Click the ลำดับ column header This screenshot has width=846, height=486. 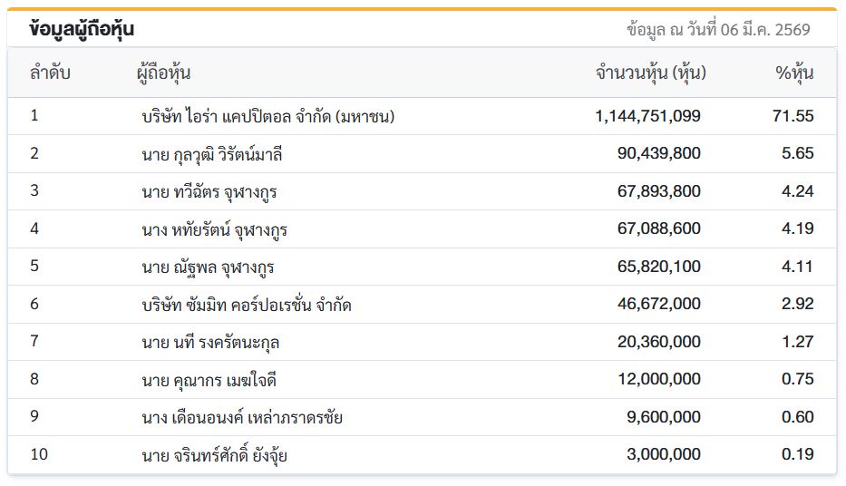50,73
